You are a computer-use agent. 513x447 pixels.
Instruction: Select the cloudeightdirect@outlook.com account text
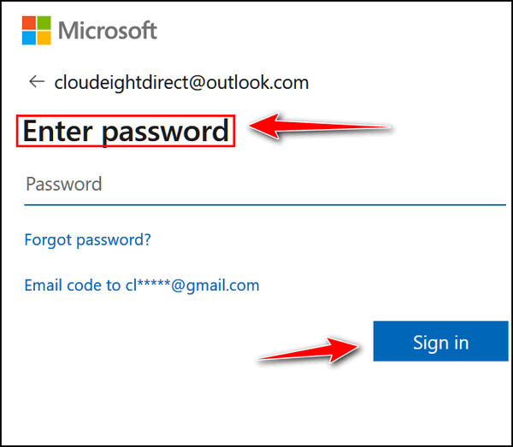(x=181, y=83)
